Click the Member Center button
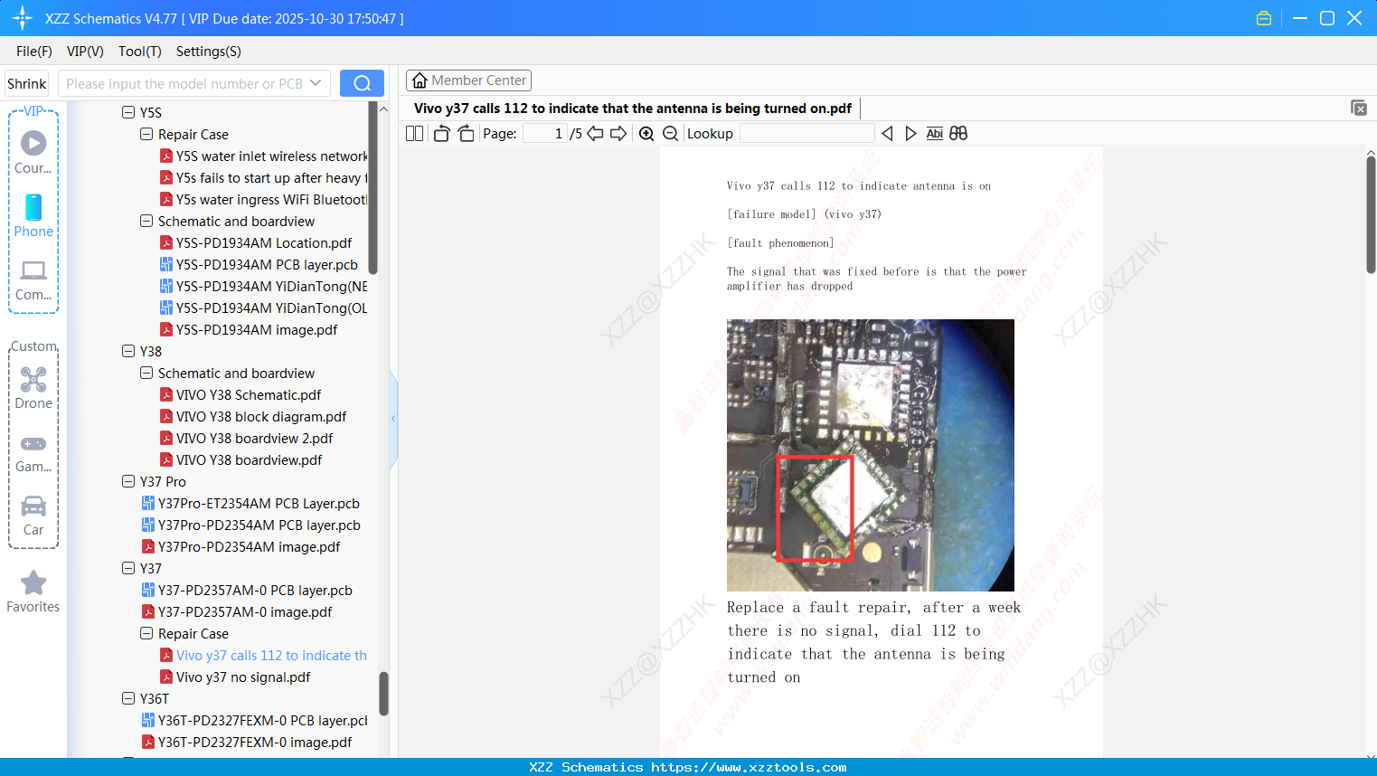This screenshot has height=776, width=1377. [x=467, y=80]
